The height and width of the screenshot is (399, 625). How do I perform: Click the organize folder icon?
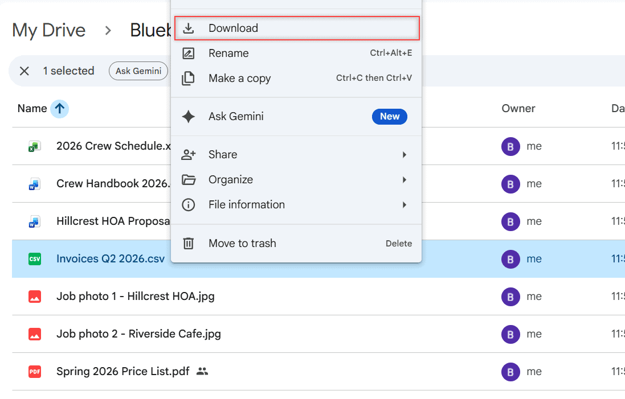click(189, 180)
